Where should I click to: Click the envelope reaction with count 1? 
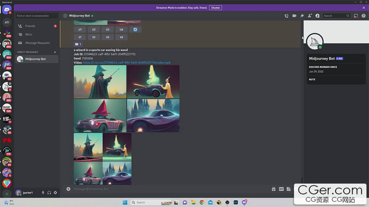[x=78, y=44]
